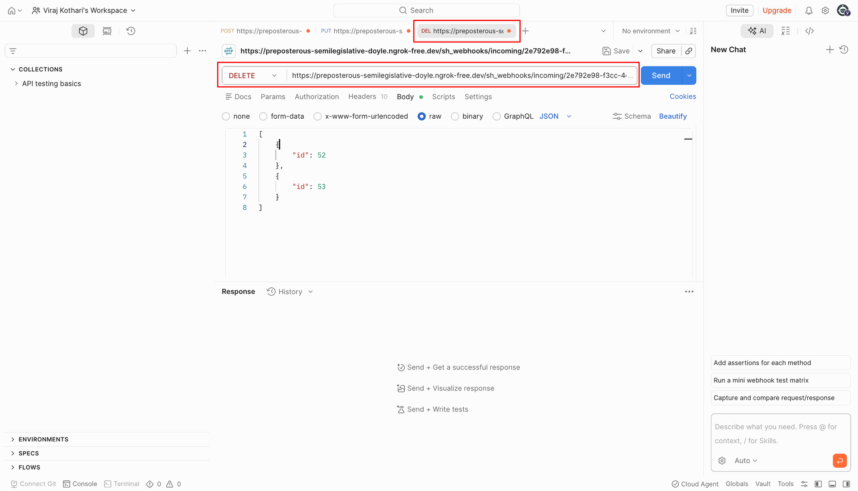
Task: Open the History sidebar icon
Action: pos(130,31)
